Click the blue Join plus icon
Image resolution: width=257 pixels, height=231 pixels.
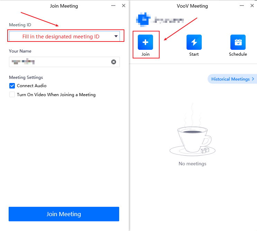145,42
